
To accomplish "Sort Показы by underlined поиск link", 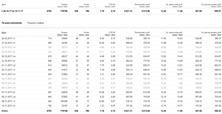I will [x=60, y=35].
